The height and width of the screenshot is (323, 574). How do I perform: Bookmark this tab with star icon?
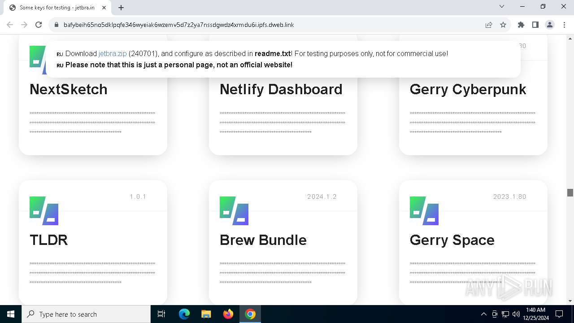[503, 25]
